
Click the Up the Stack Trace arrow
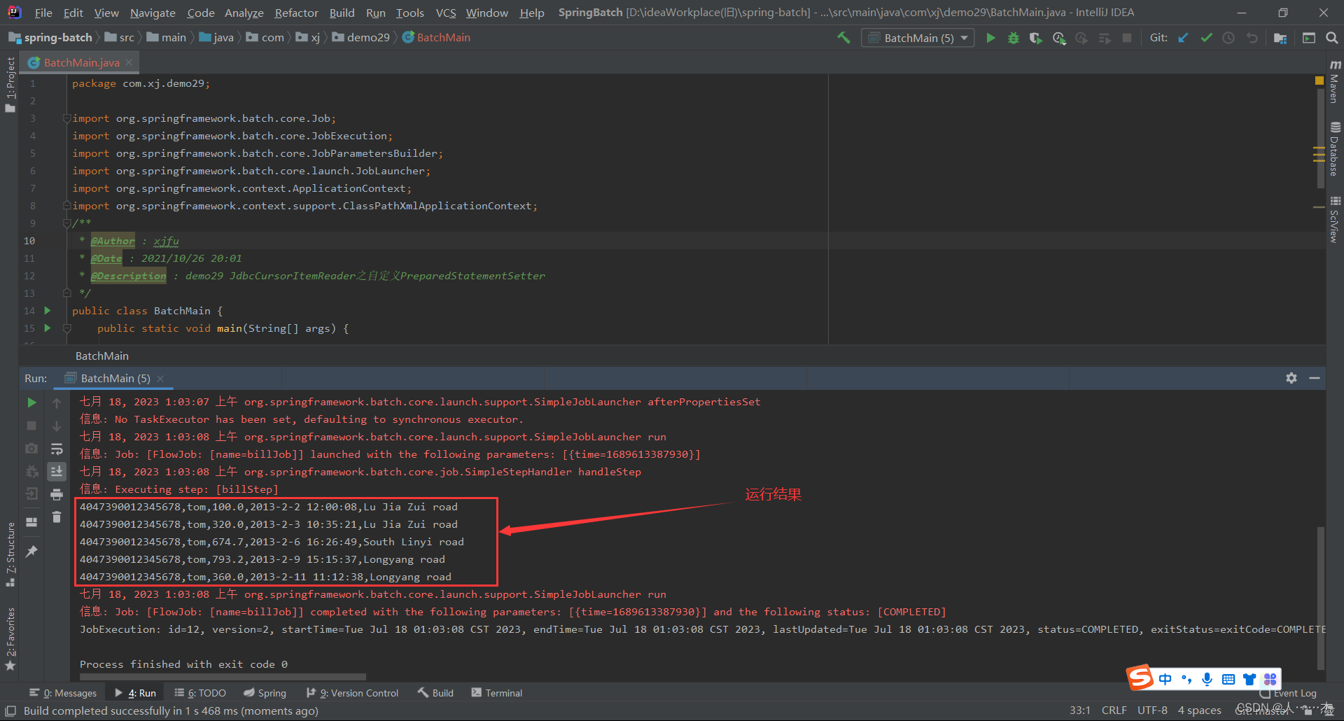[57, 402]
